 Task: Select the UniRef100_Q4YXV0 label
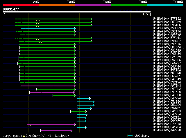click(167, 99)
